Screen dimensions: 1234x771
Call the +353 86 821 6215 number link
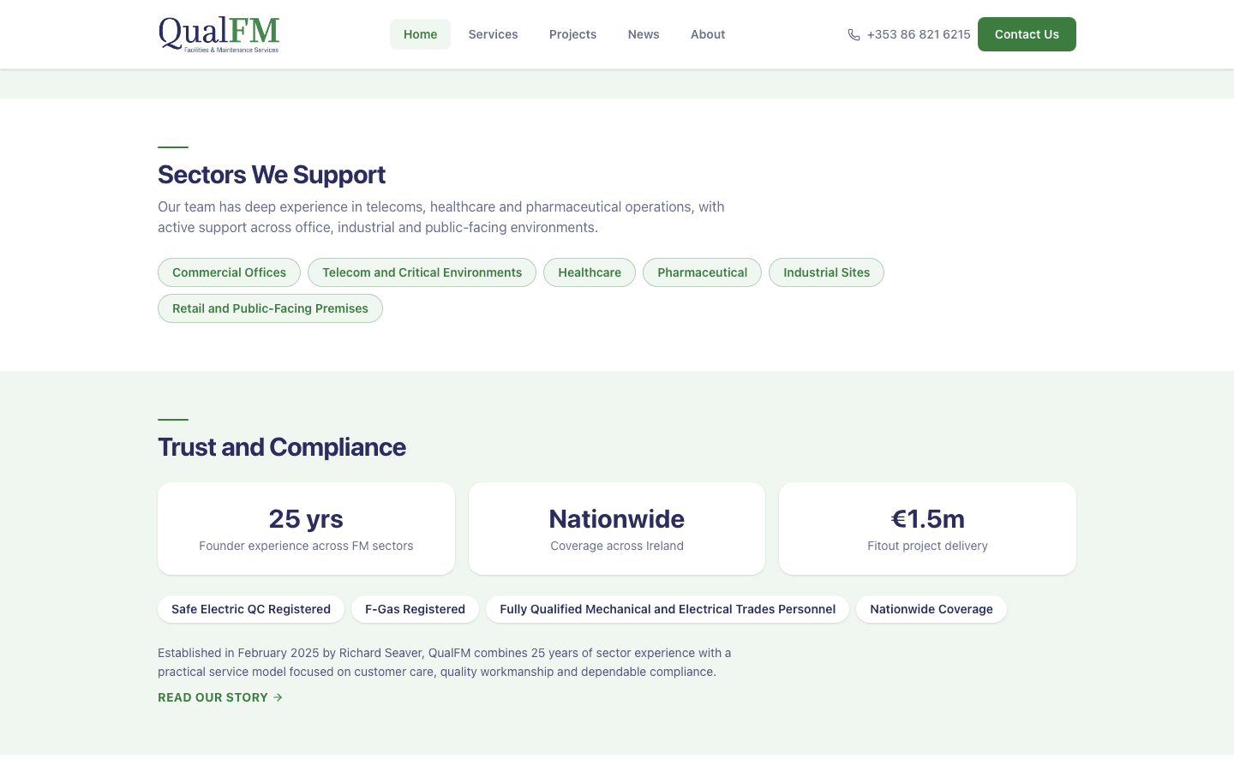(909, 34)
